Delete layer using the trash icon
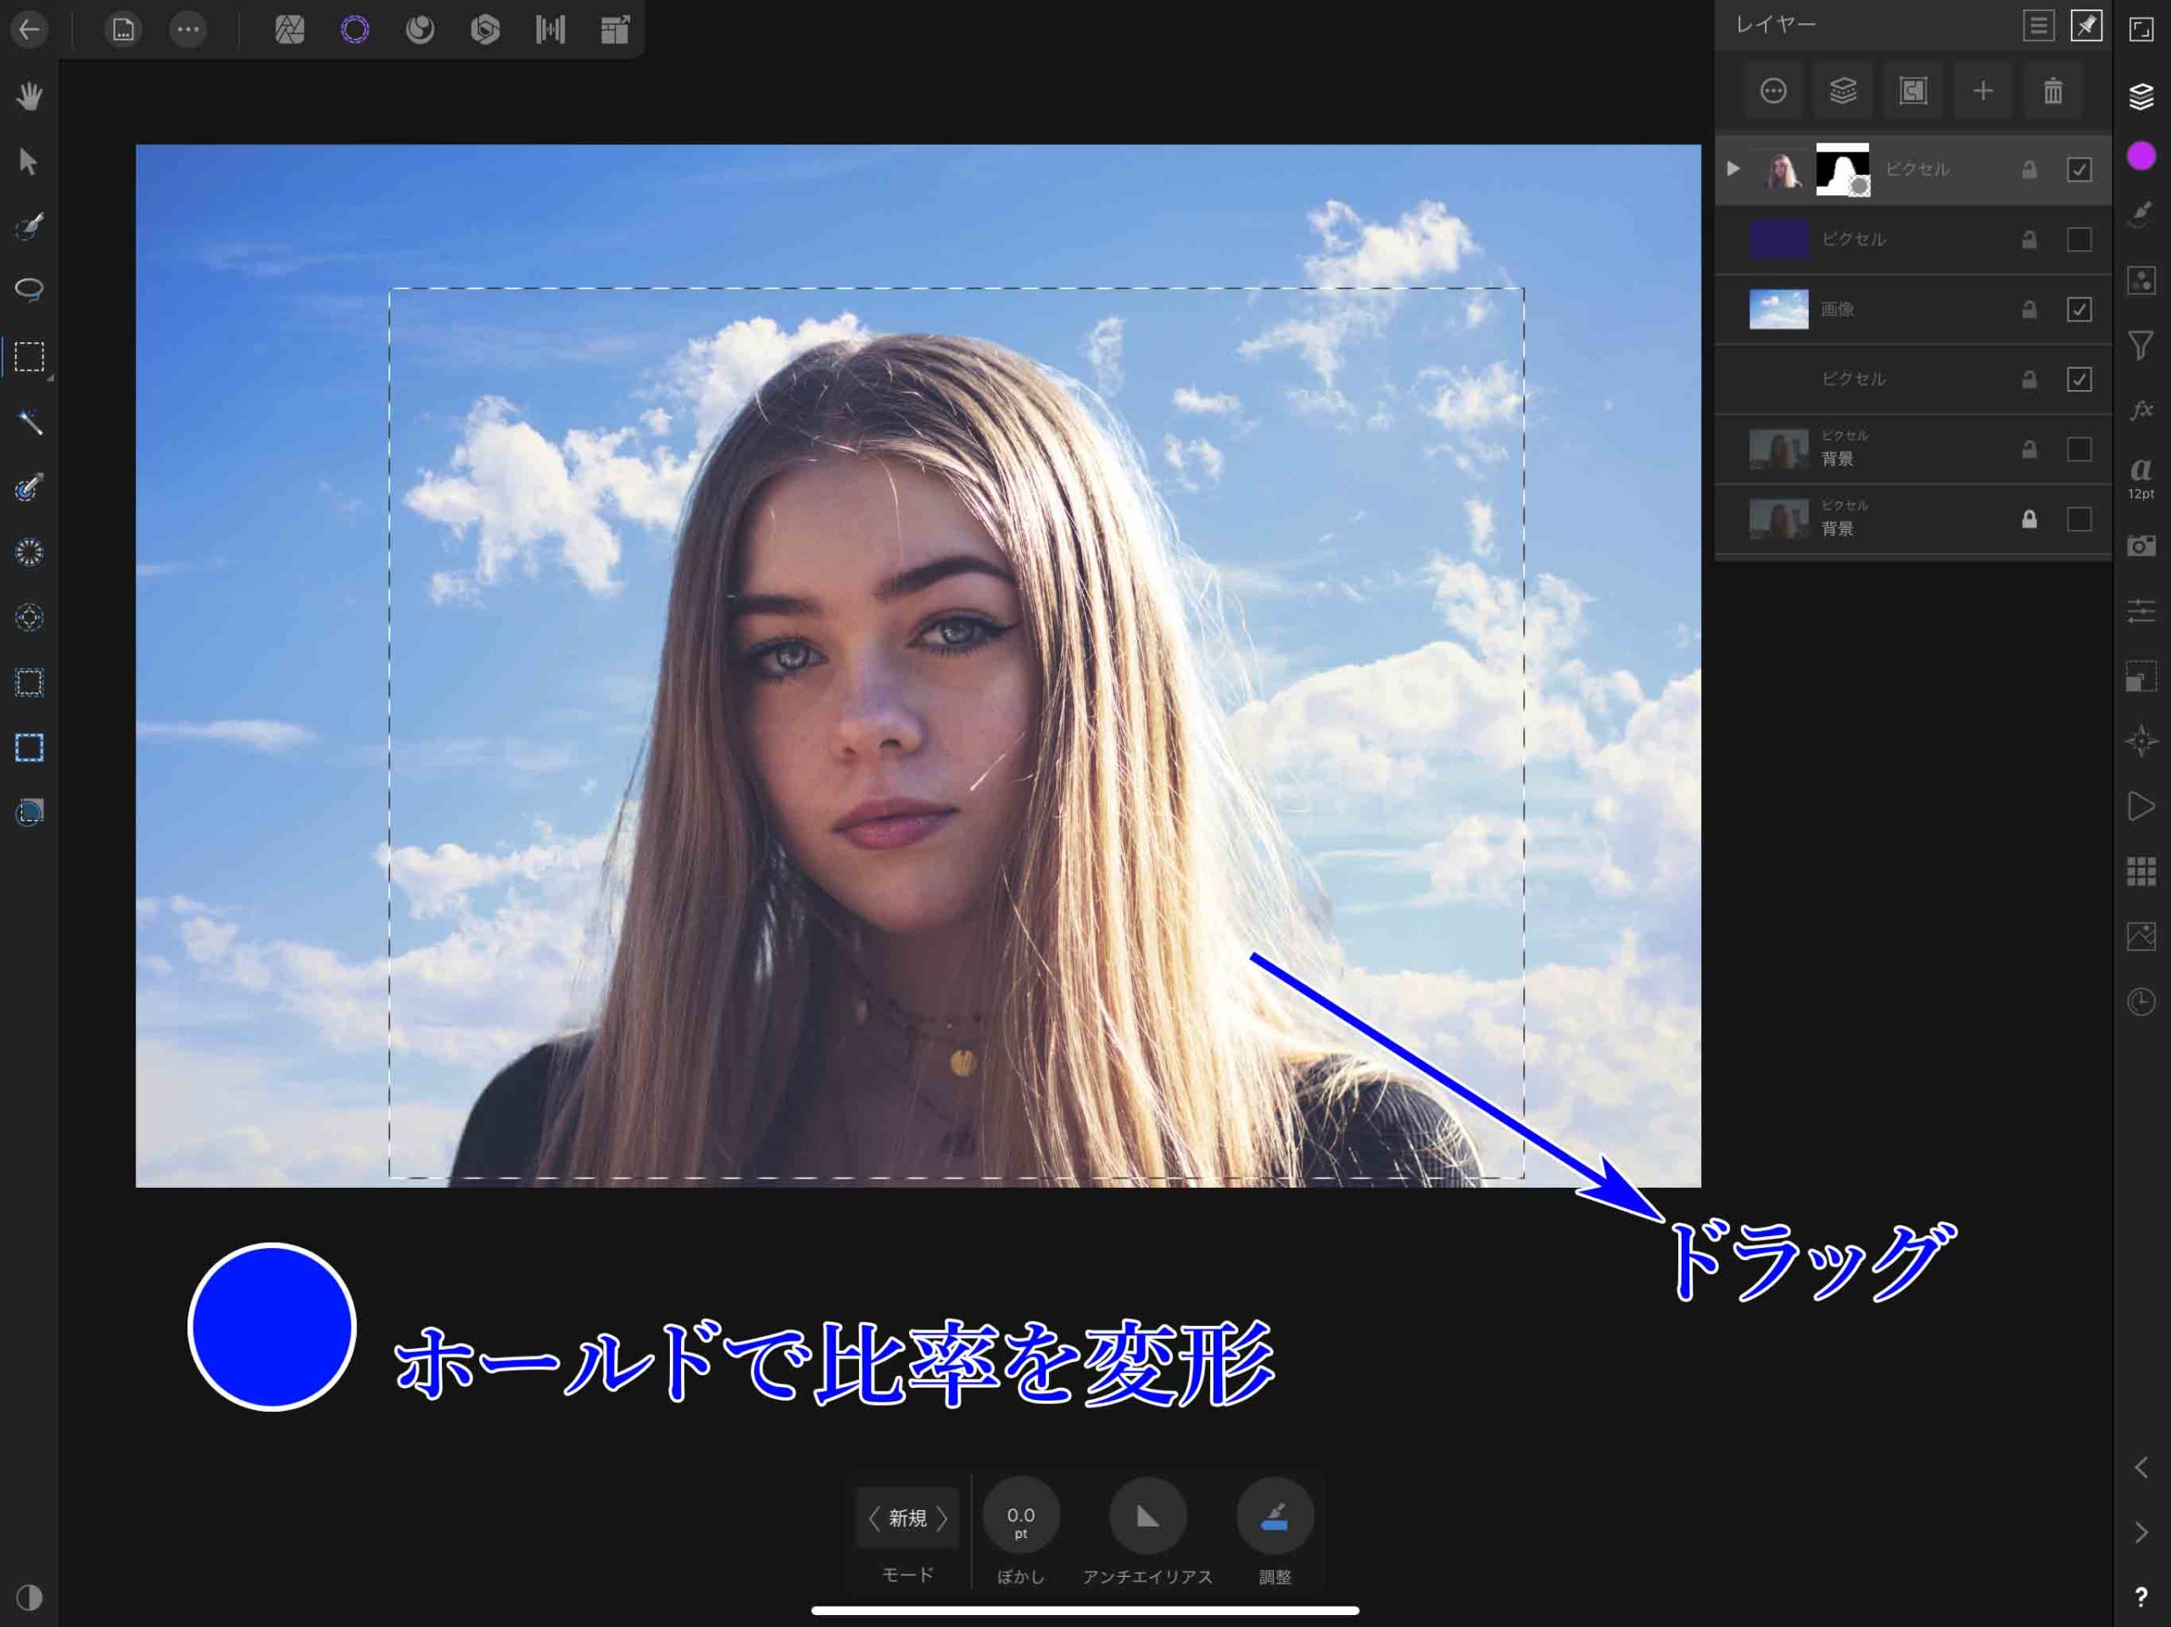The height and width of the screenshot is (1627, 2171). click(2052, 92)
